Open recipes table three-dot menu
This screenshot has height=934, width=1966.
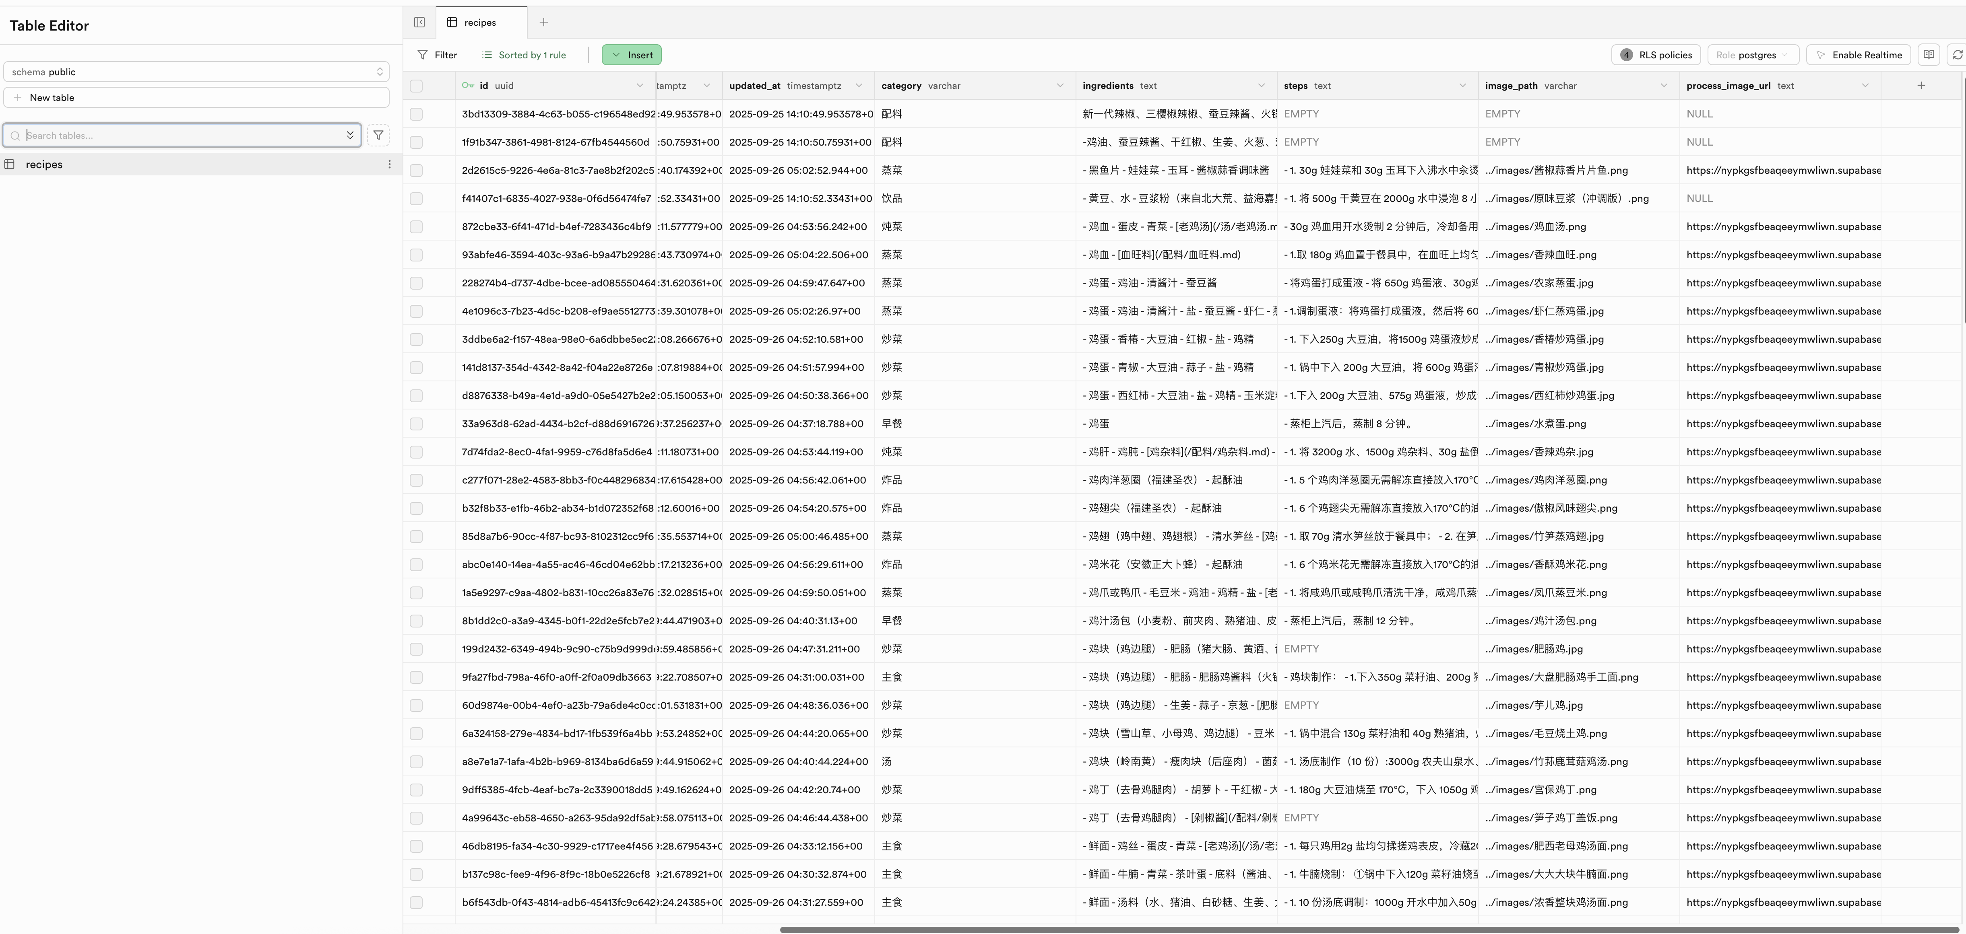389,164
